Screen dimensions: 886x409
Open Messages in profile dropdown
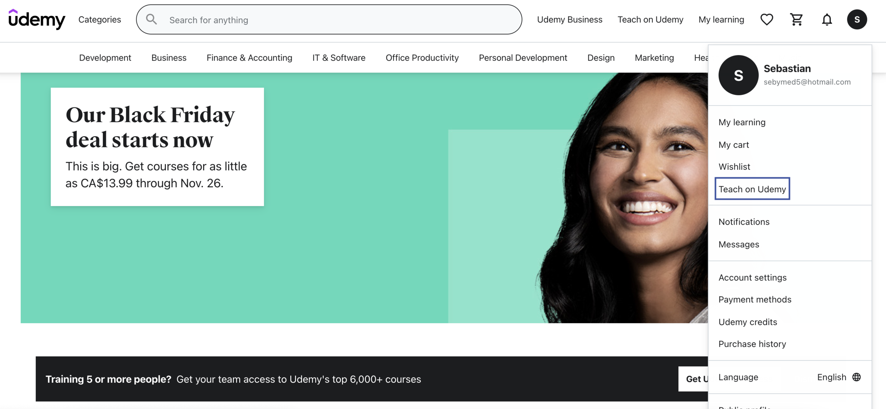[x=739, y=244]
